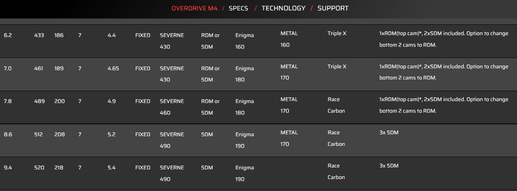
Task: Click weight value 4.9
Action: pyautogui.click(x=111, y=101)
